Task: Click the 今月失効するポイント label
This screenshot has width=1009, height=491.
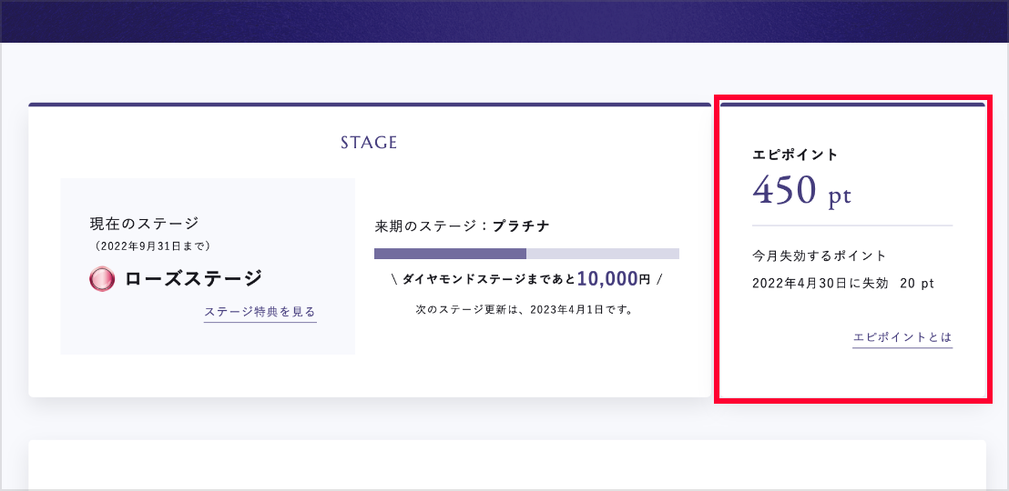Action: point(819,256)
